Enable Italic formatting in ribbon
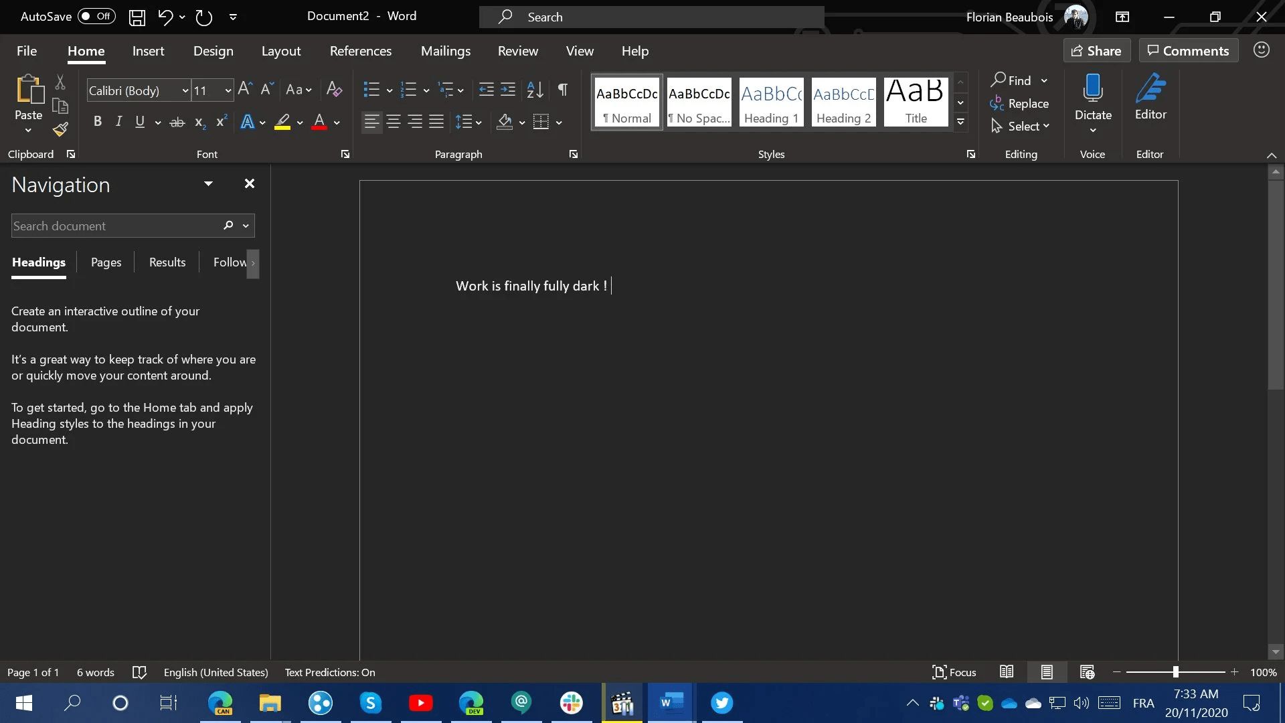The width and height of the screenshot is (1285, 723). click(118, 122)
